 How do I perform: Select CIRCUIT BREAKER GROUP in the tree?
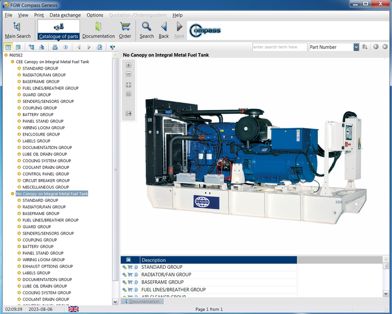46,181
